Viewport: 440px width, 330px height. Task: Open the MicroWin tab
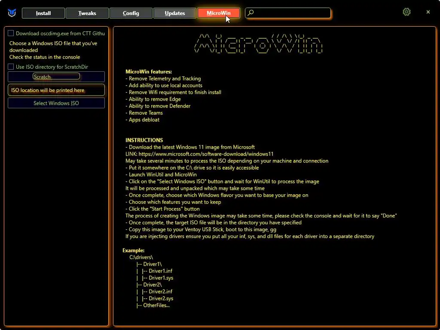(x=219, y=13)
